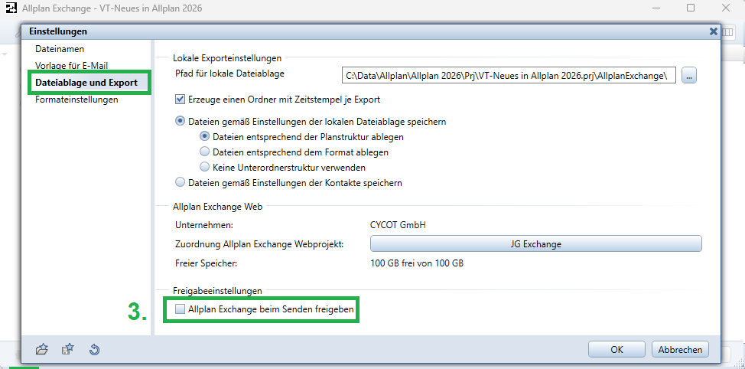Go to Formateinstellungen section
The width and height of the screenshot is (745, 369).
coord(76,100)
